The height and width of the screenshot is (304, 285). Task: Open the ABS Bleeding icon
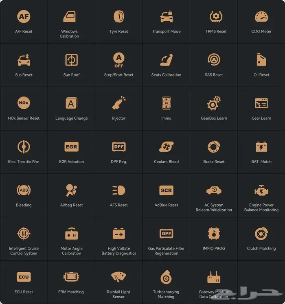[x=24, y=190]
